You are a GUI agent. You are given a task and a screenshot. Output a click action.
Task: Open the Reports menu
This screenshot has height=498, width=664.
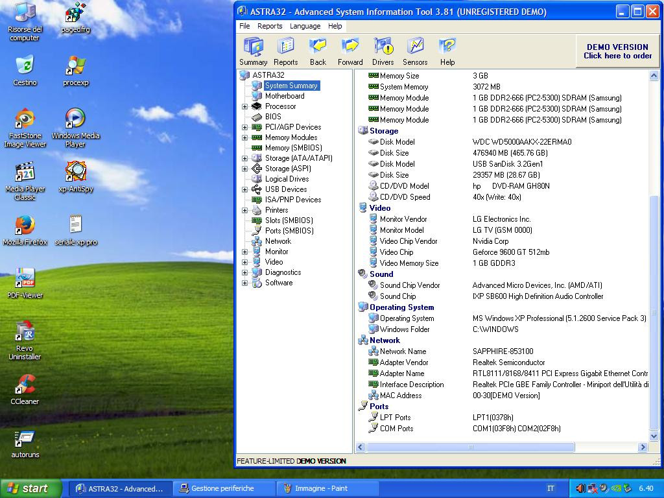coord(270,26)
